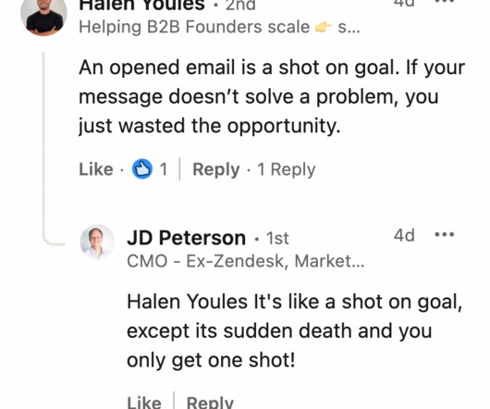Screen dimensions: 490x409
Task: Open JD Peterson's name link
Action: point(186,238)
